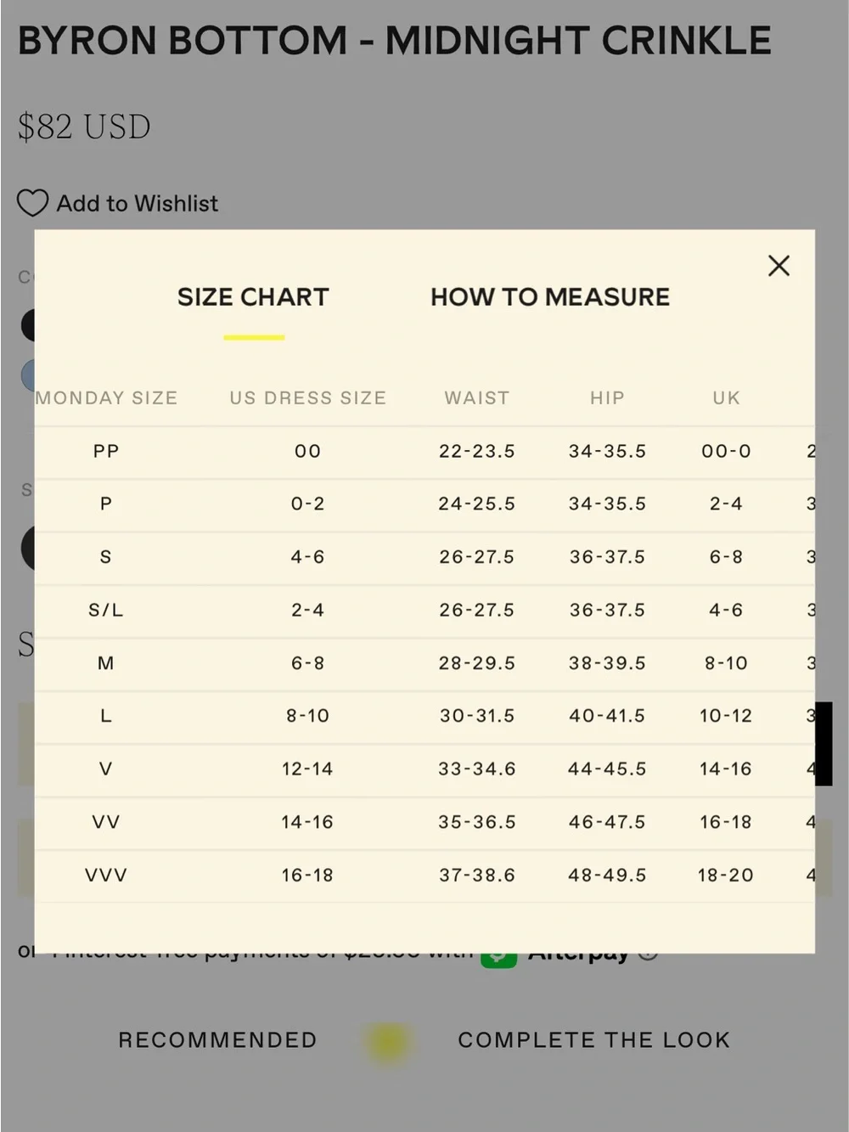849x1132 pixels.
Task: Add Byron Bottom to Wishlist
Action: click(x=118, y=204)
